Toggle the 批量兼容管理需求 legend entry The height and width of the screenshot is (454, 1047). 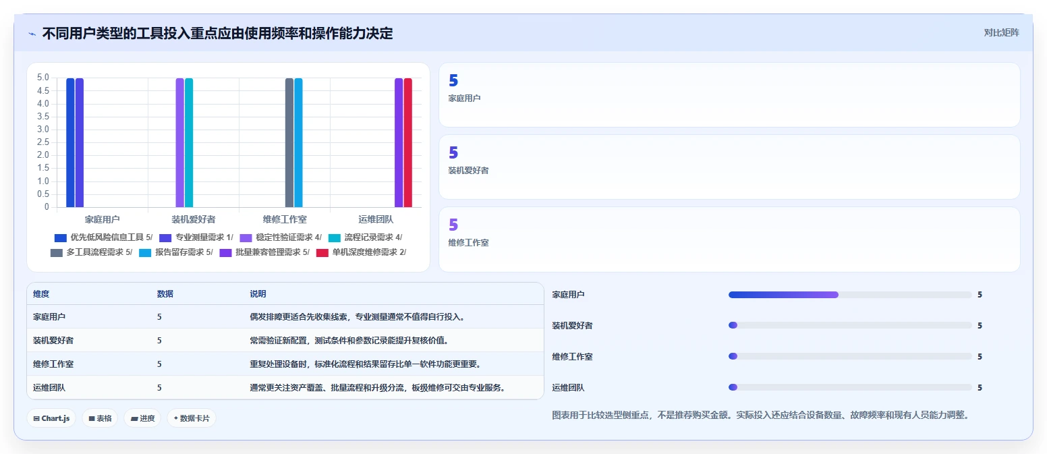(264, 252)
